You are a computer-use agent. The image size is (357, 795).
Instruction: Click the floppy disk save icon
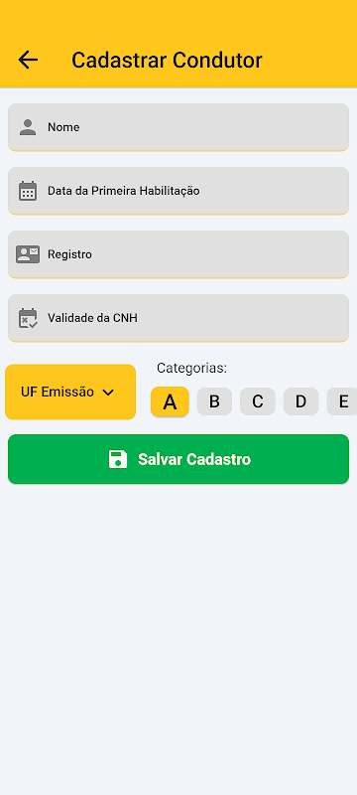point(118,459)
